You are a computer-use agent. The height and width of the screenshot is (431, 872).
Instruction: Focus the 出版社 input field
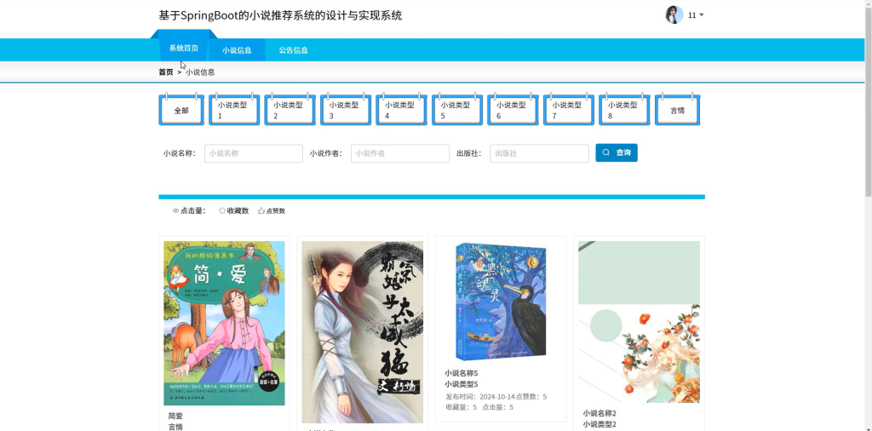[539, 153]
